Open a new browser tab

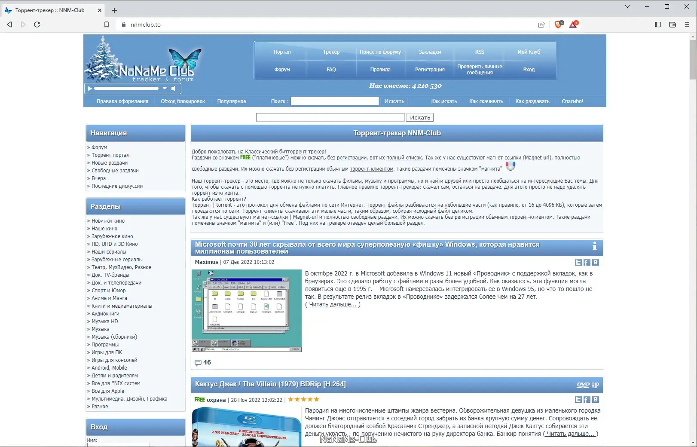pyautogui.click(x=114, y=10)
